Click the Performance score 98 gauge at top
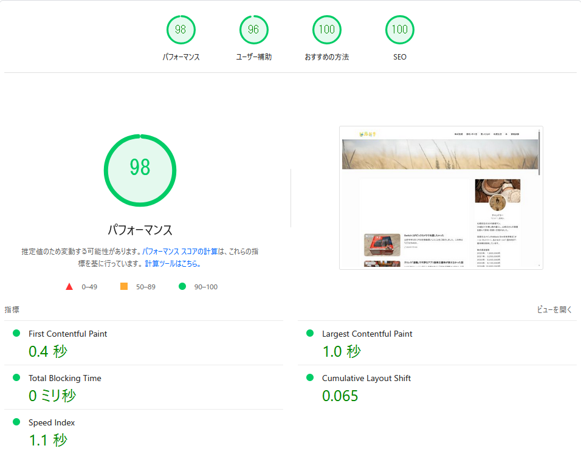 point(181,30)
